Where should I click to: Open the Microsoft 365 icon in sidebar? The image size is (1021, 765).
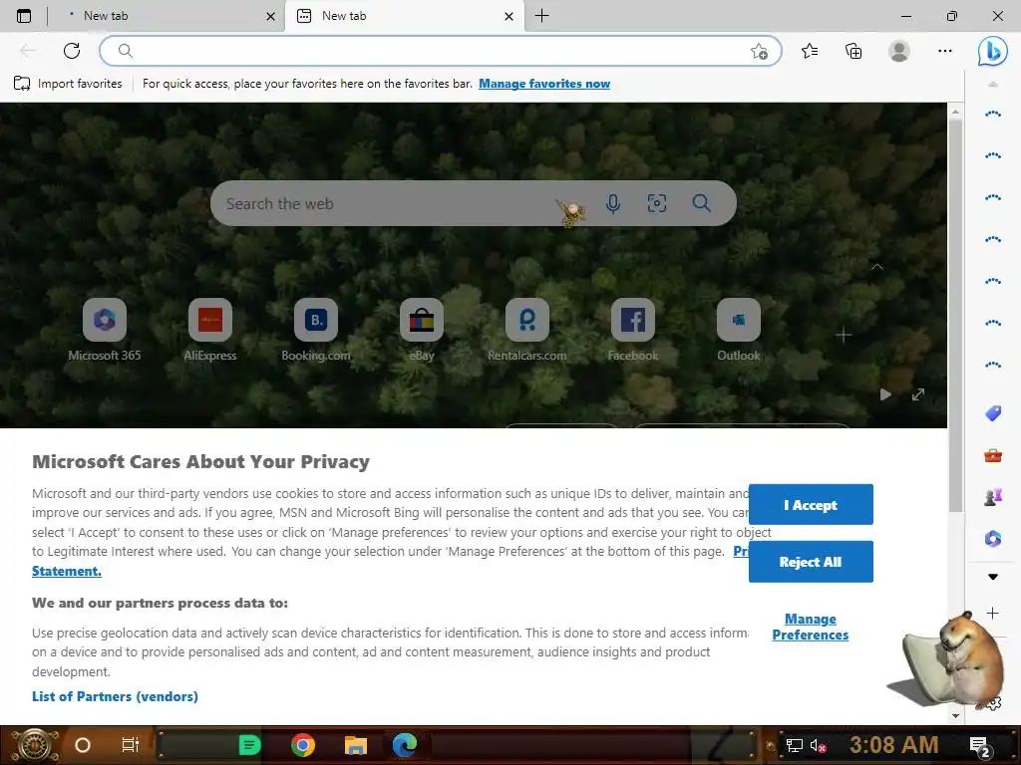click(992, 539)
